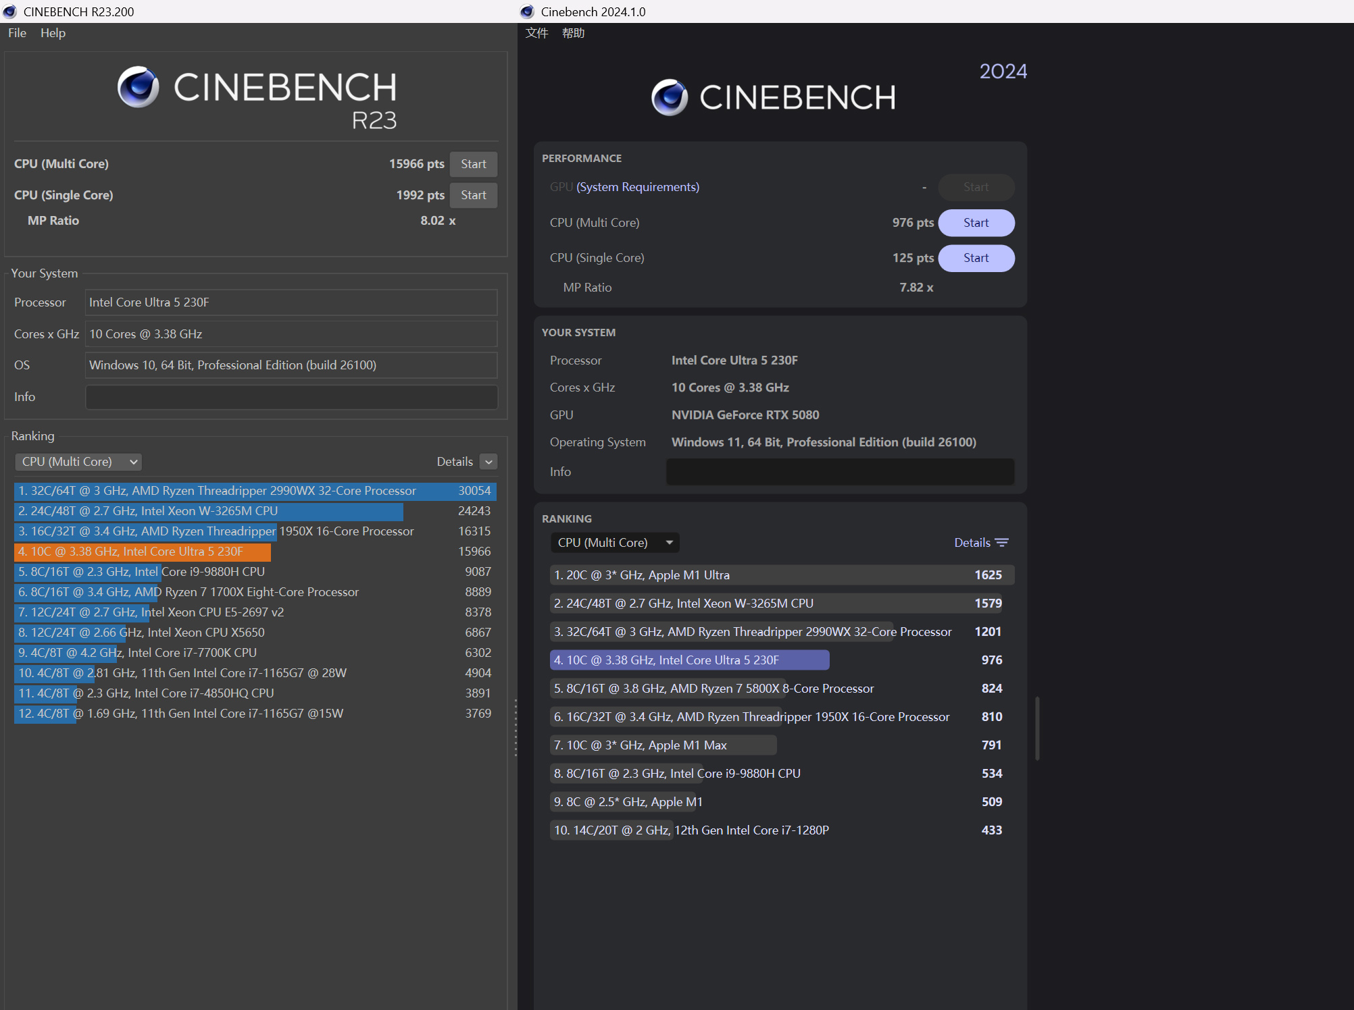Start Cinebench 2024 CPU Multi Core test

[976, 223]
